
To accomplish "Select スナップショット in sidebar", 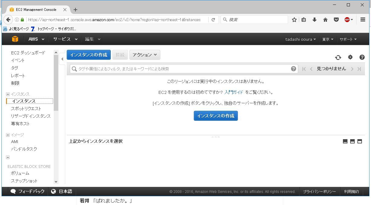I will (x=24, y=181).
